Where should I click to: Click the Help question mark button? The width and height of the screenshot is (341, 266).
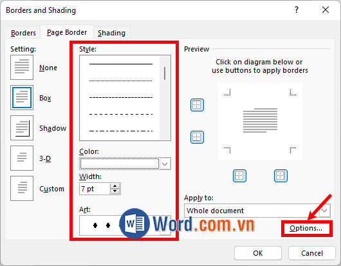click(x=297, y=10)
